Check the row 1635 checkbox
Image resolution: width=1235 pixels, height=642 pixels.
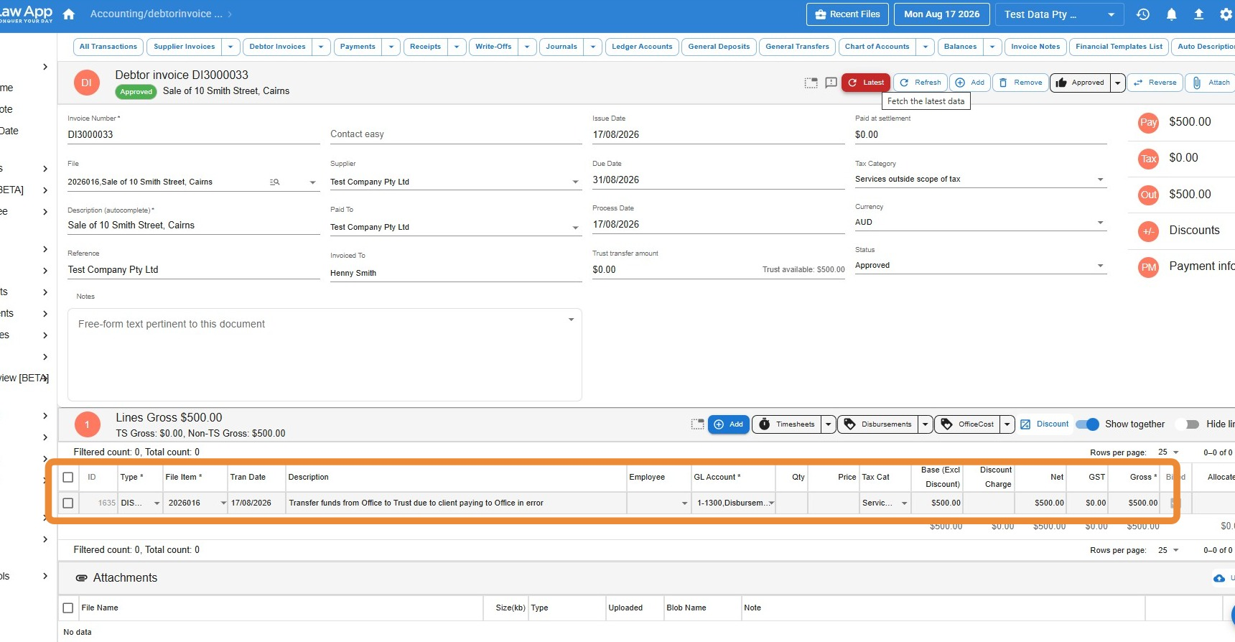68,503
